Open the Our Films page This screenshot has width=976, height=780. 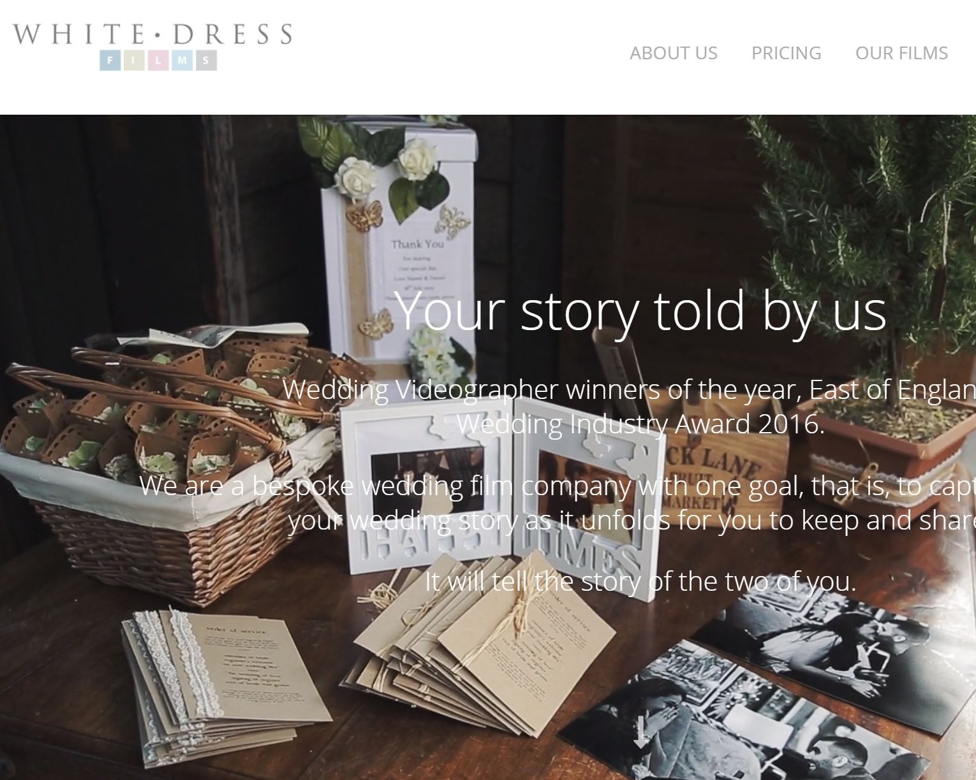901,53
